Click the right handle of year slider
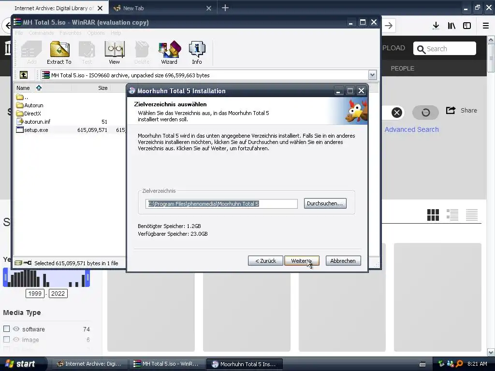This screenshot has width=495, height=371. tap(88, 277)
